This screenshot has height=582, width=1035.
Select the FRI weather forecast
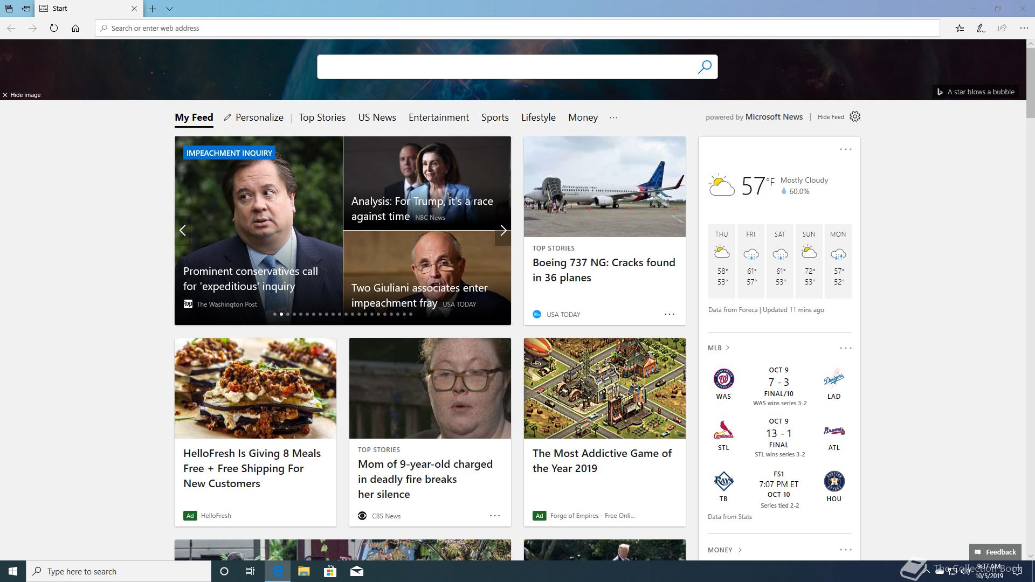click(751, 261)
